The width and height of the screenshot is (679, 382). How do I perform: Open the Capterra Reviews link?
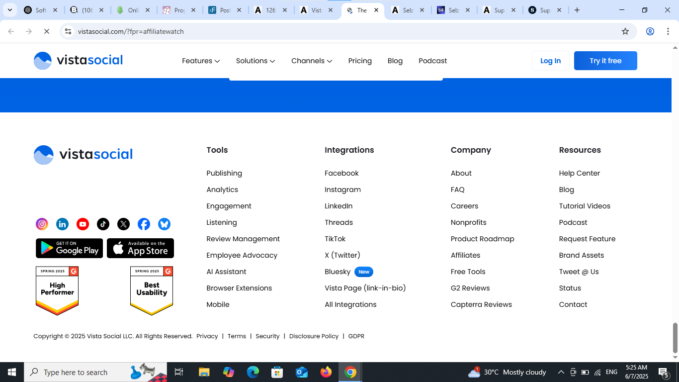click(x=481, y=304)
